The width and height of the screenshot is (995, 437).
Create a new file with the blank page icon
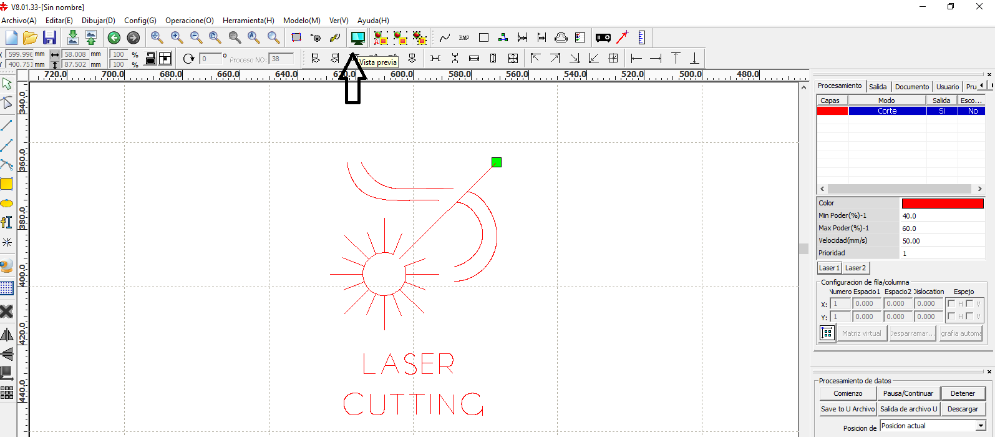[x=11, y=37]
